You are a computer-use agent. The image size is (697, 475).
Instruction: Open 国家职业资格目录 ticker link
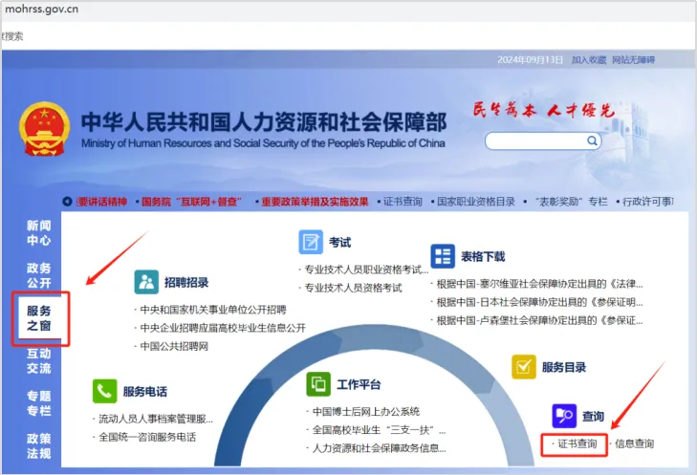coord(476,202)
